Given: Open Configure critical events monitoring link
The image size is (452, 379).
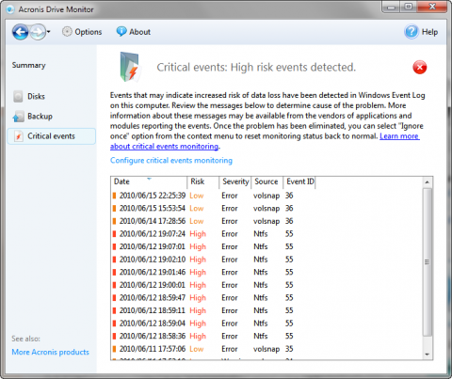Looking at the screenshot, I should 171,161.
